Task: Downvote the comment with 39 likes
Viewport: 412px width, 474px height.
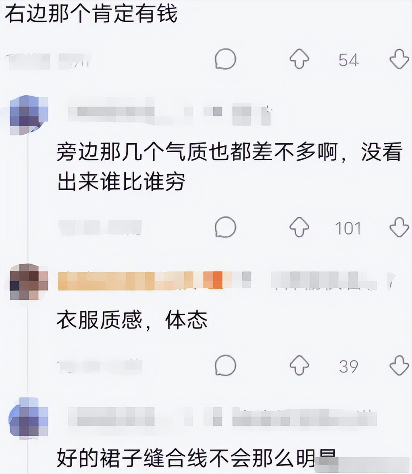Action: [x=400, y=365]
